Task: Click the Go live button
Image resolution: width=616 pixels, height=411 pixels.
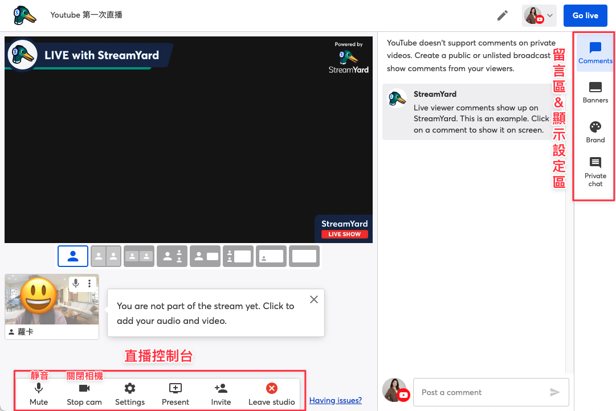Action: [x=585, y=16]
